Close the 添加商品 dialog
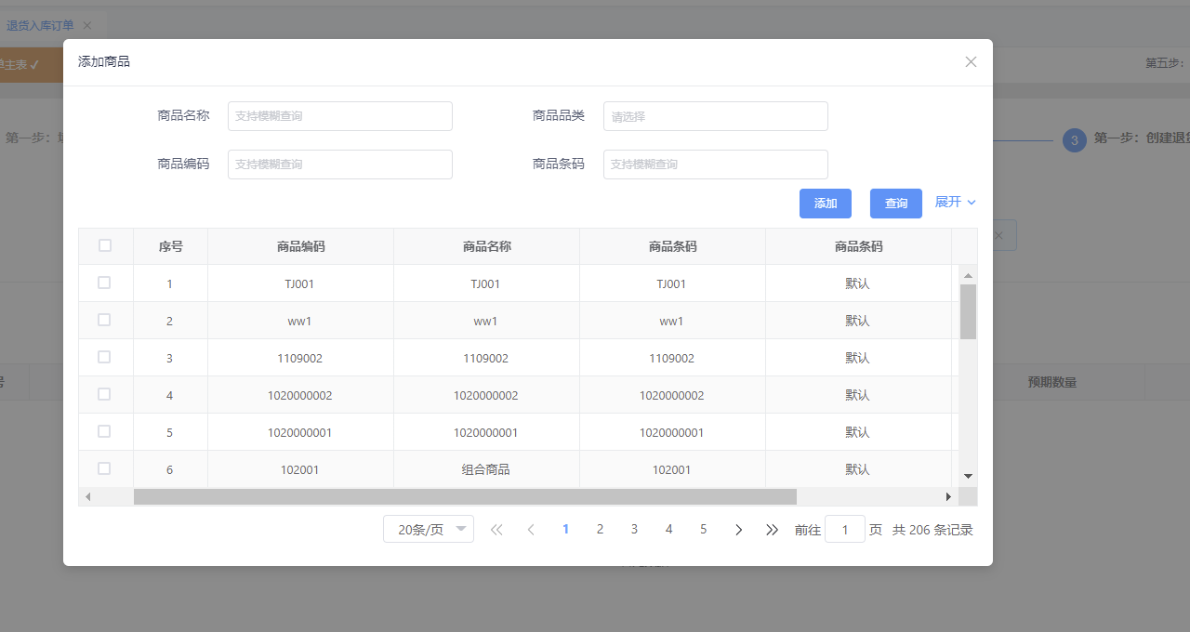Screen dimensions: 1190x632 [x=971, y=62]
